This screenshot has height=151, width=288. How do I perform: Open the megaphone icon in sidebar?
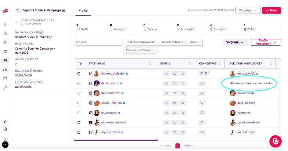[x=5, y=122]
